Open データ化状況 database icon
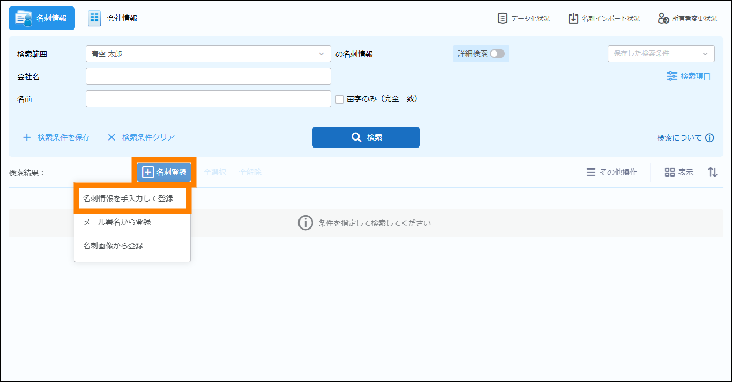This screenshot has width=732, height=382. [503, 18]
